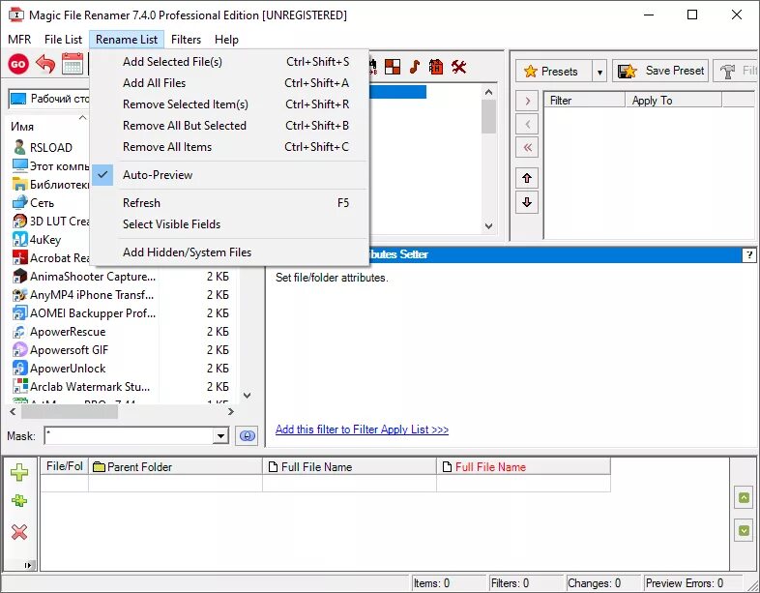Open the File List menu
The image size is (760, 593).
pos(63,40)
